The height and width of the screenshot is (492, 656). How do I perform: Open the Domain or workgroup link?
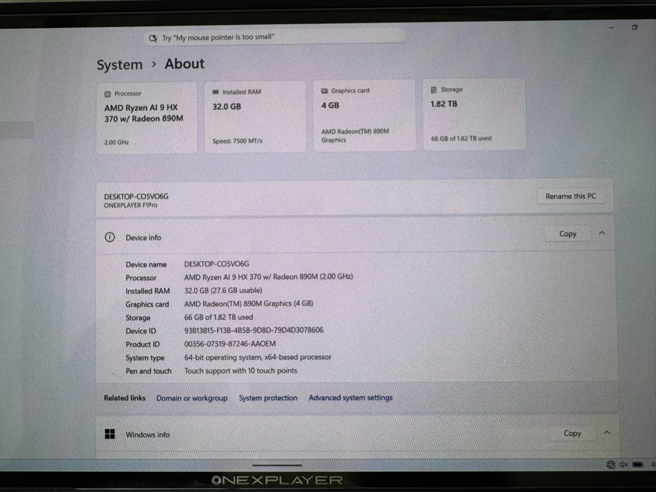pos(192,398)
